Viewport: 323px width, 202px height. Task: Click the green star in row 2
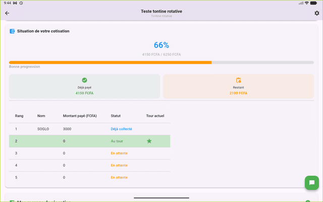point(149,141)
